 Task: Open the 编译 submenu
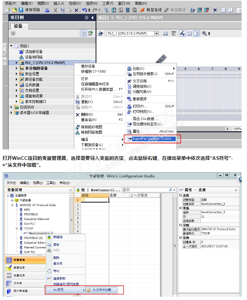99,139
